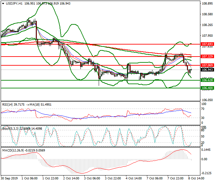The image size is (215, 182).
Task: Select the 108.895 price scale value
Action: [207, 4]
